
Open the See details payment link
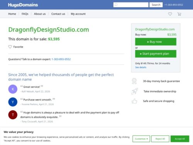click(141, 67)
